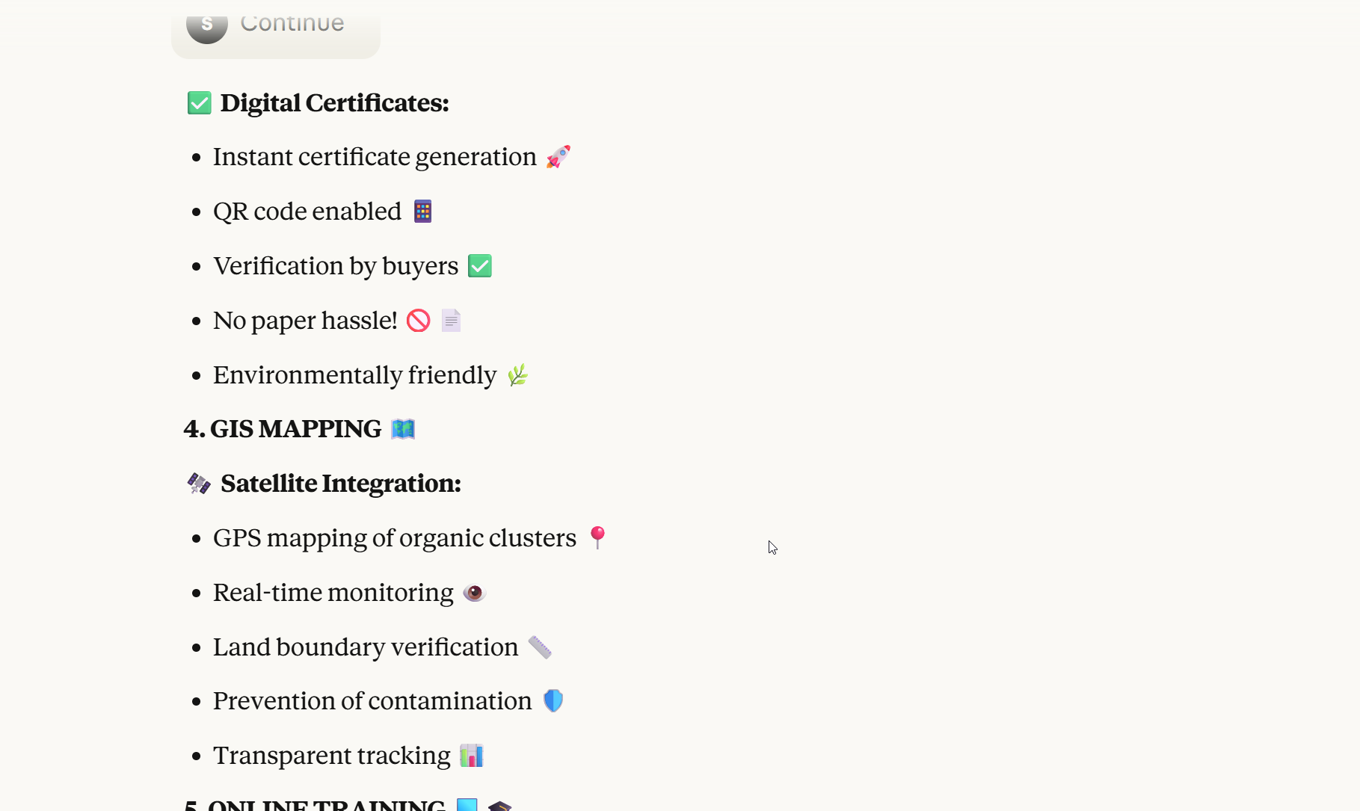Viewport: 1360px width, 811px height.
Task: Click the S user avatar
Action: coord(206,25)
